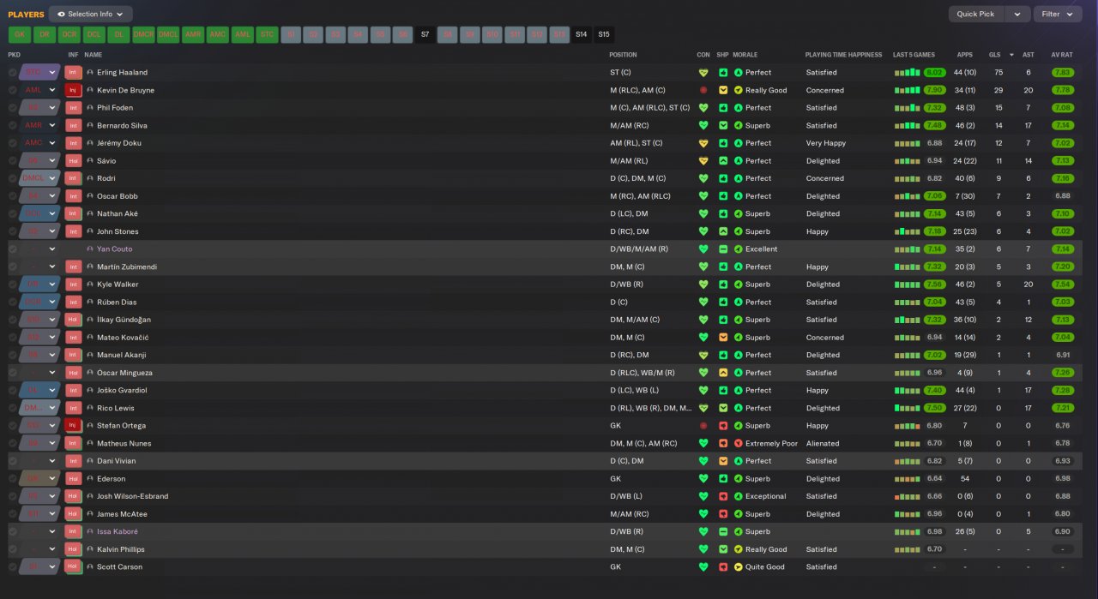Image resolution: width=1098 pixels, height=599 pixels.
Task: Select the DMCR position slot
Action: (144, 34)
